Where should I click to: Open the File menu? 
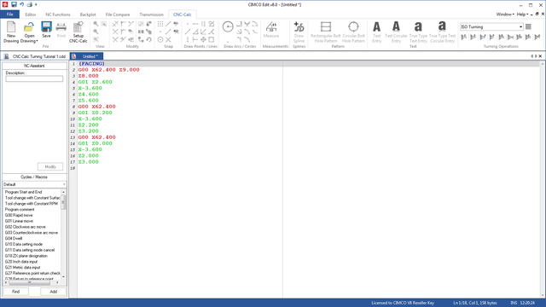9,14
